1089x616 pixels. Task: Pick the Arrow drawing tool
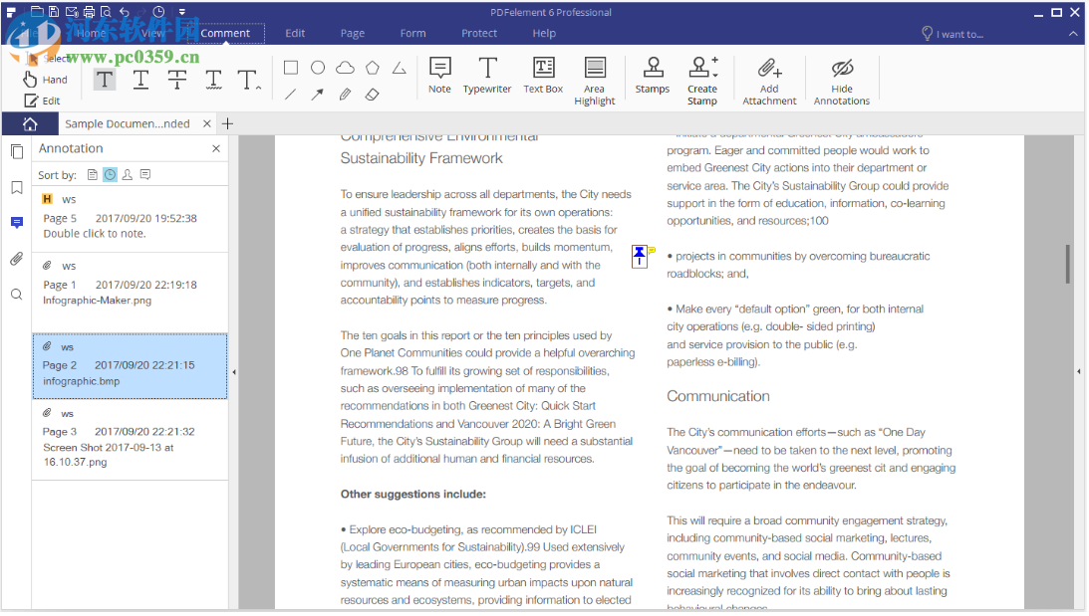click(x=317, y=95)
